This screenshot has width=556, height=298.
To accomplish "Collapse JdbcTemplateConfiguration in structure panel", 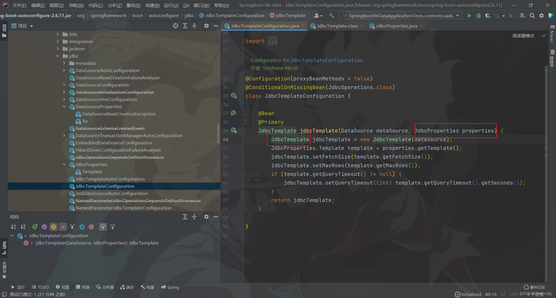I will (x=12, y=236).
